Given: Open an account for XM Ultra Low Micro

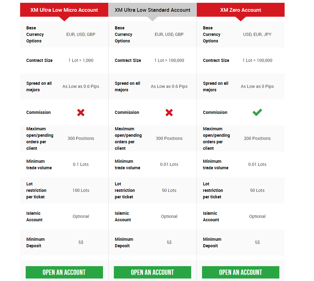Looking at the screenshot, I should pyautogui.click(x=64, y=272).
